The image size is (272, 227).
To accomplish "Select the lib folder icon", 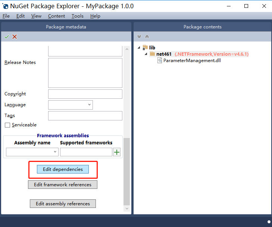I will (x=145, y=47).
